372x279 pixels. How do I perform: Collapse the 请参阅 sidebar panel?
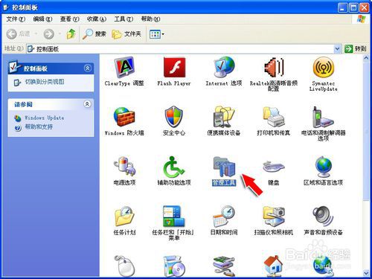tap(87, 104)
